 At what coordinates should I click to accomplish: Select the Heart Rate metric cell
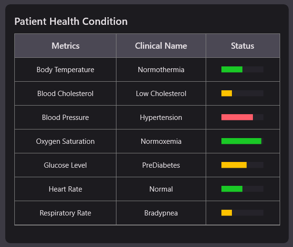[x=65, y=189]
